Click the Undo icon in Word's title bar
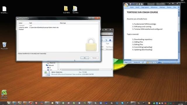 click(x=133, y=4)
